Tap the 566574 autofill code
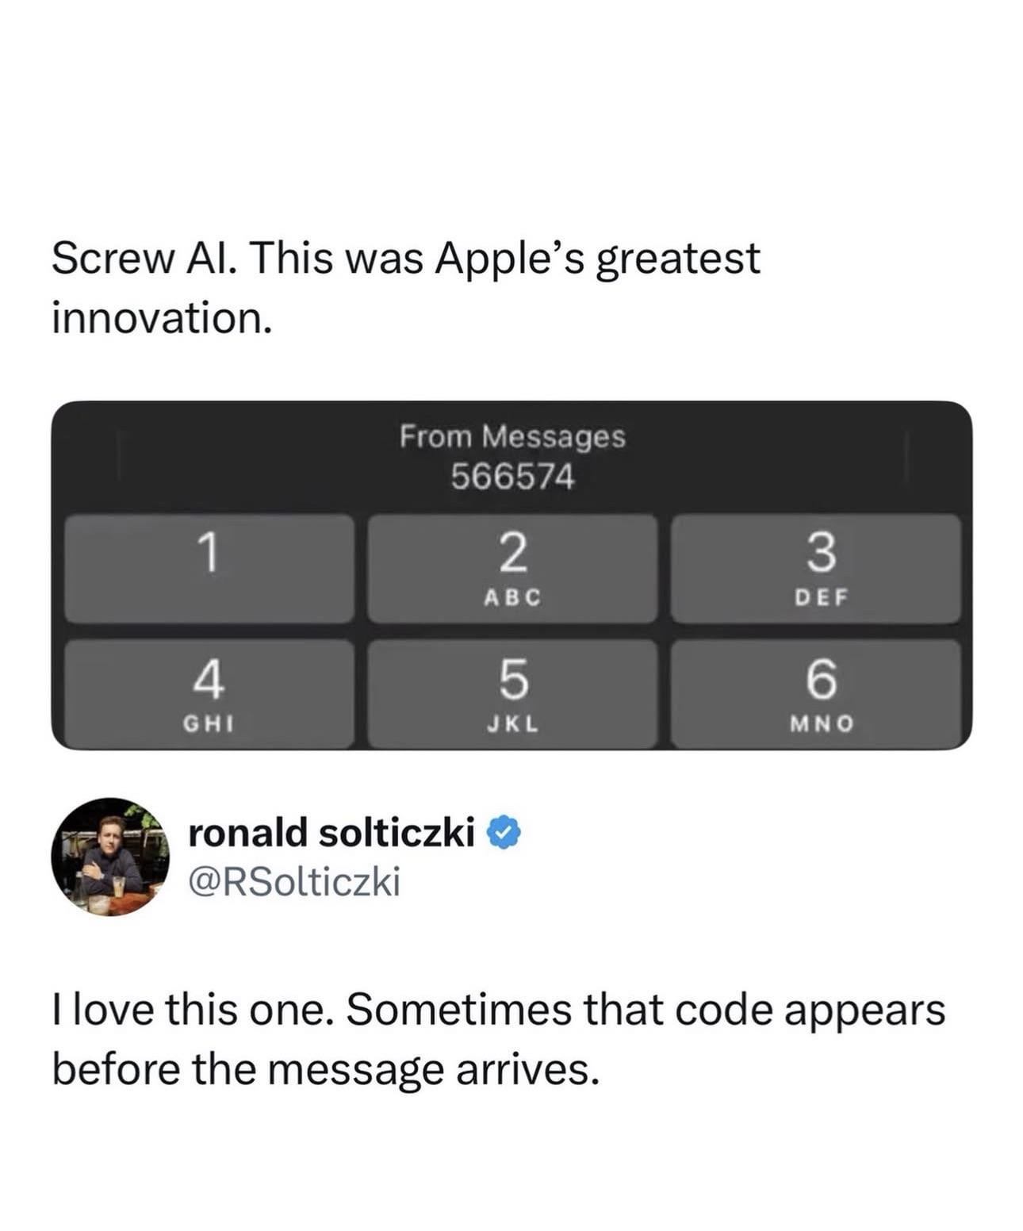The width and height of the screenshot is (1023, 1231). 512,477
